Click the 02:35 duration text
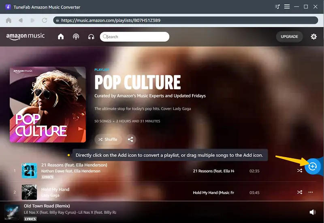Screen dimensions: 324x223 tap(254, 171)
